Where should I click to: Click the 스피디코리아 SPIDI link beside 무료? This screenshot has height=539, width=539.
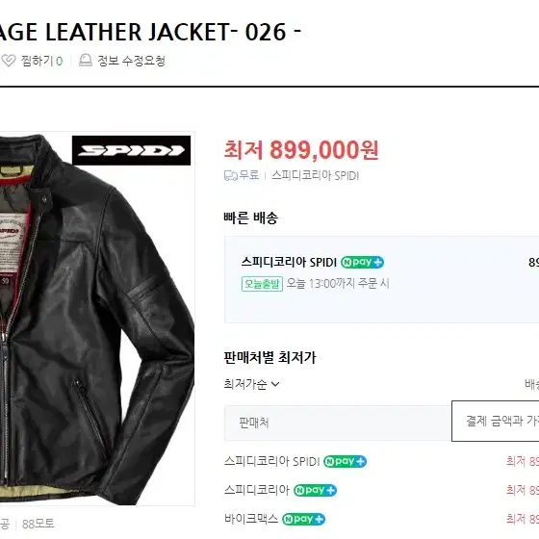point(316,175)
